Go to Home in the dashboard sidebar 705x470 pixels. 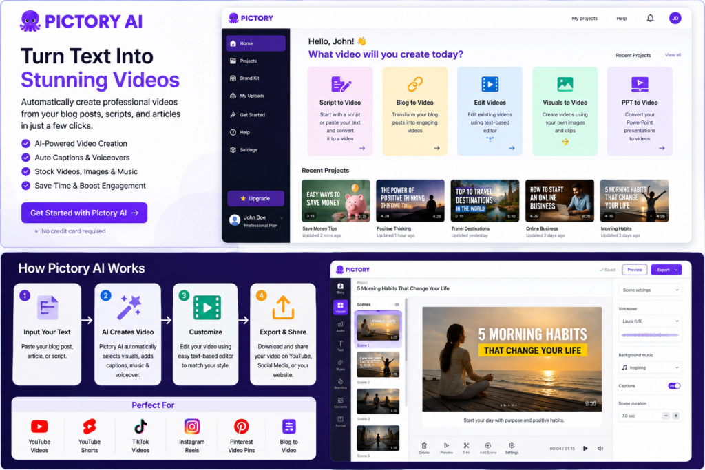pos(255,43)
